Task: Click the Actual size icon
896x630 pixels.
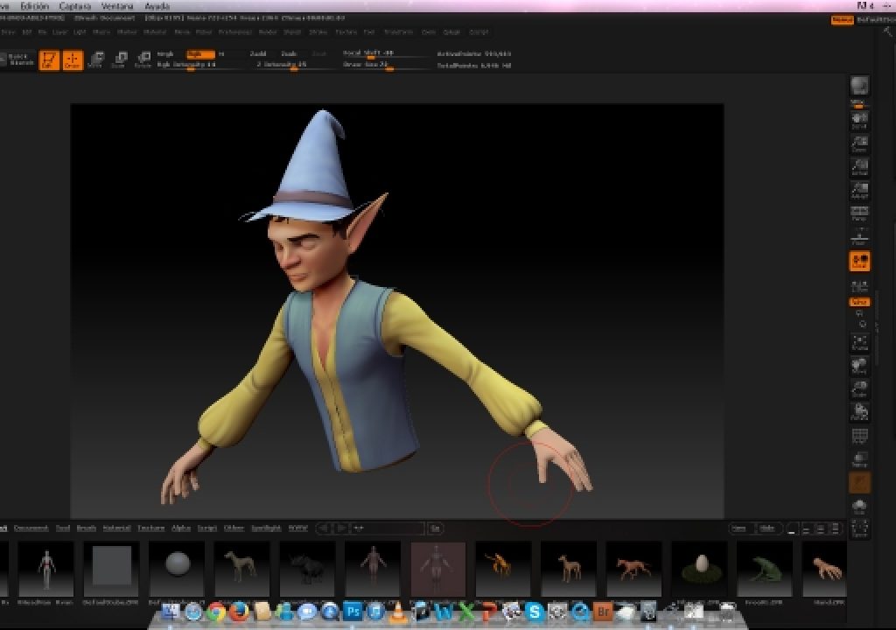Action: [x=859, y=167]
